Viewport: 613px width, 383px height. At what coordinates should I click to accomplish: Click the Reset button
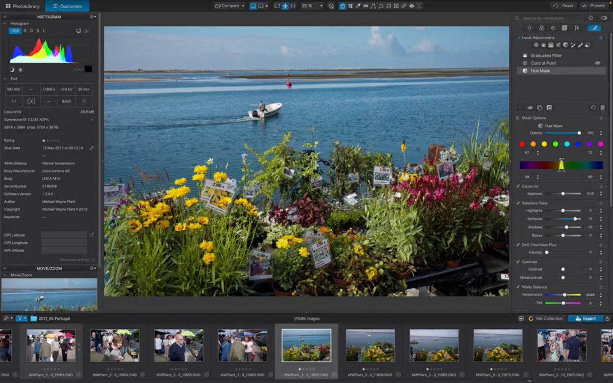[563, 6]
